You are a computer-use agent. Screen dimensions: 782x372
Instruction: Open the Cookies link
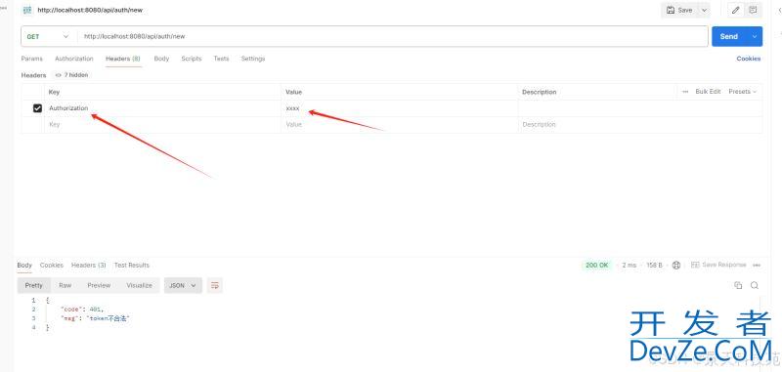click(749, 59)
